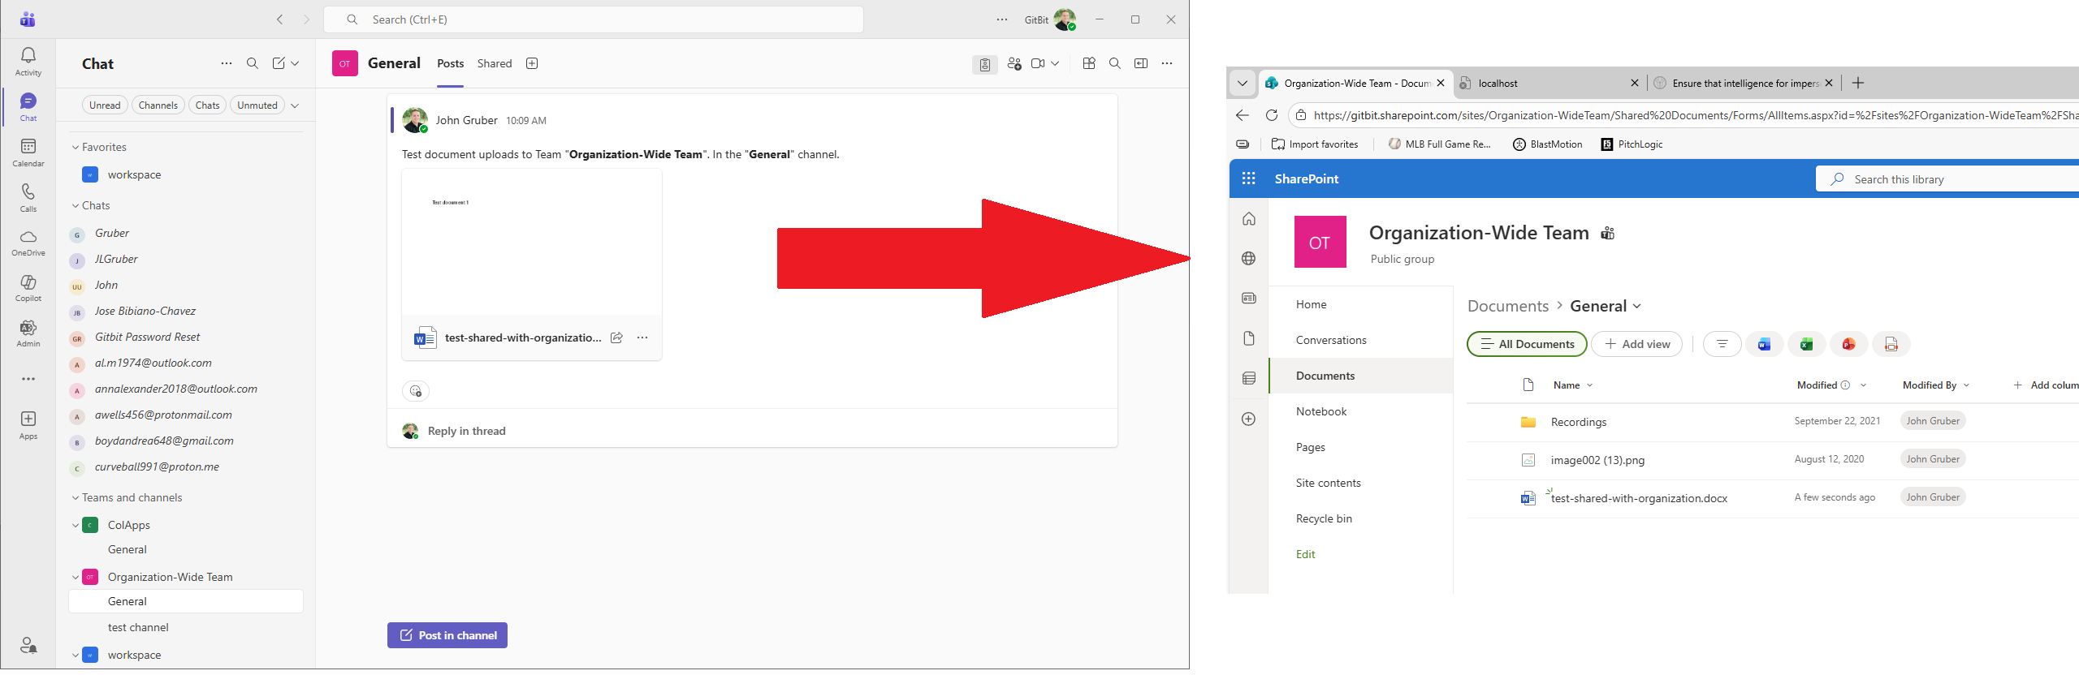This screenshot has height=675, width=2079.
Task: Add members to the General channel
Action: (x=1014, y=63)
